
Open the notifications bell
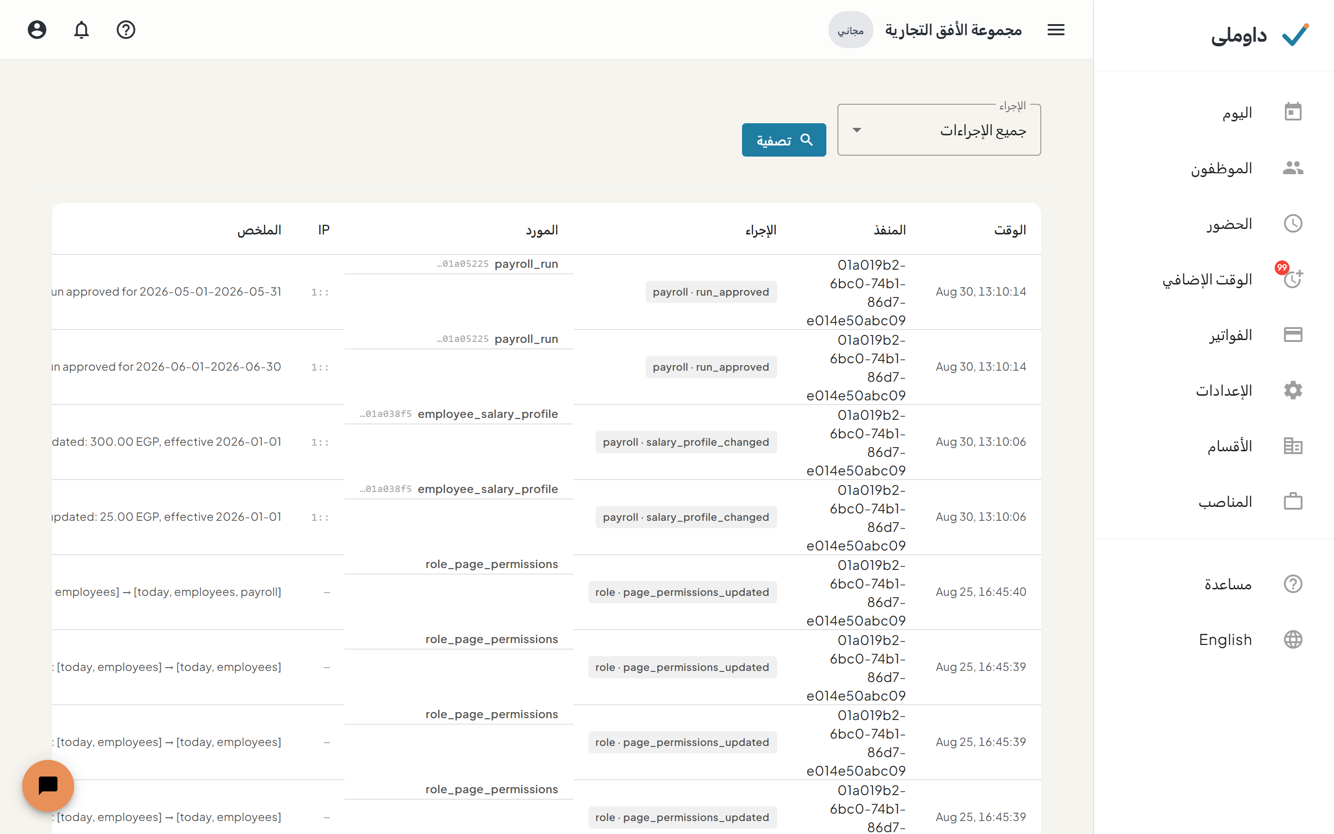coord(82,30)
